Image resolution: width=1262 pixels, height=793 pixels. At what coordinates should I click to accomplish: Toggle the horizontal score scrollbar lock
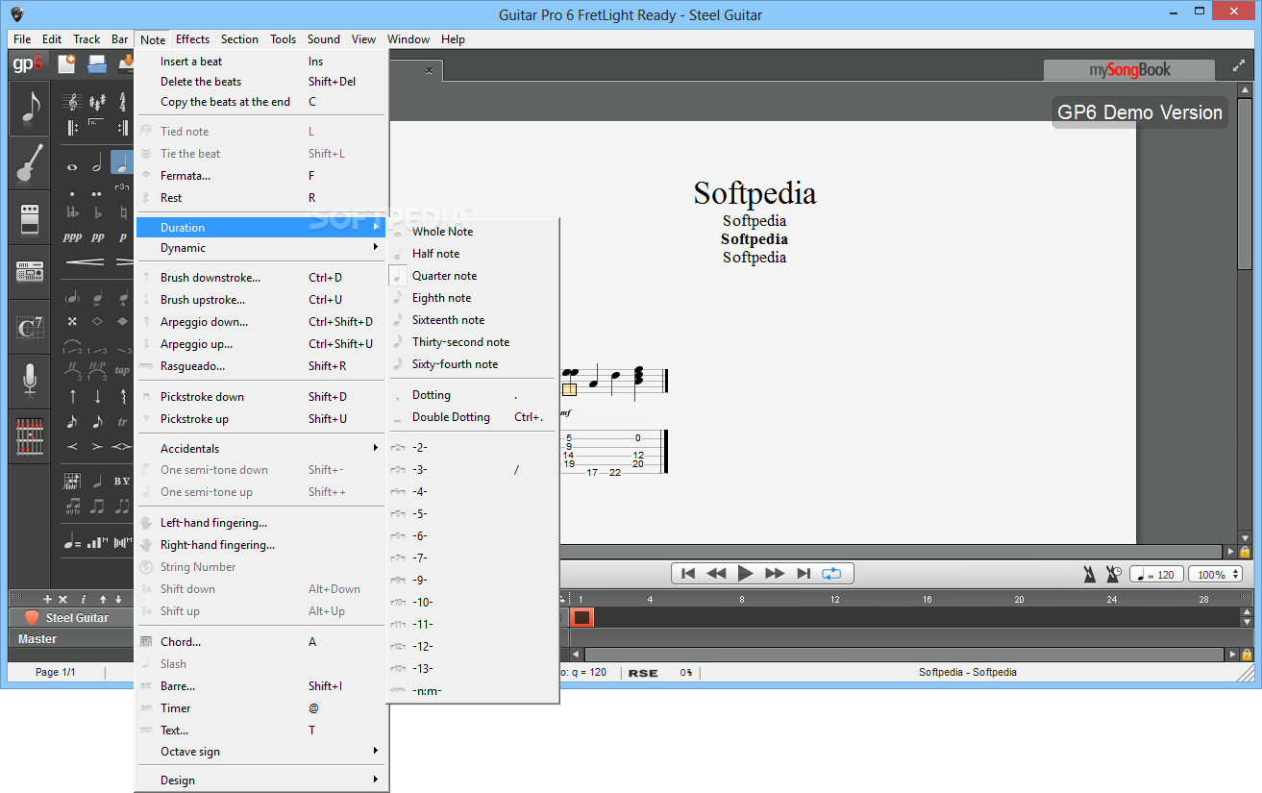click(1245, 552)
